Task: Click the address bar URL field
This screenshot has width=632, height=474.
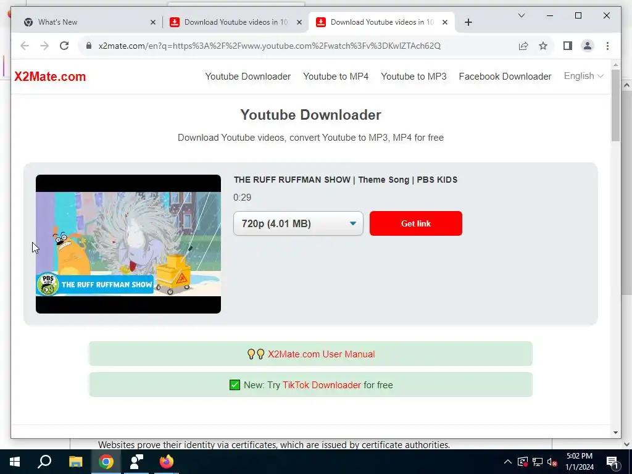Action: pos(269,46)
